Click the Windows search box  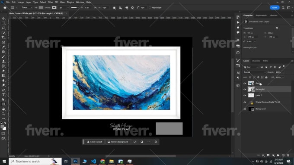point(35,161)
